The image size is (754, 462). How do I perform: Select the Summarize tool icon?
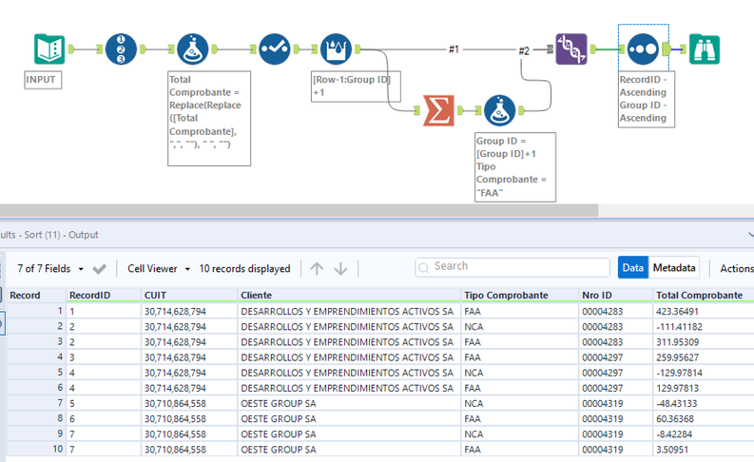(x=438, y=110)
